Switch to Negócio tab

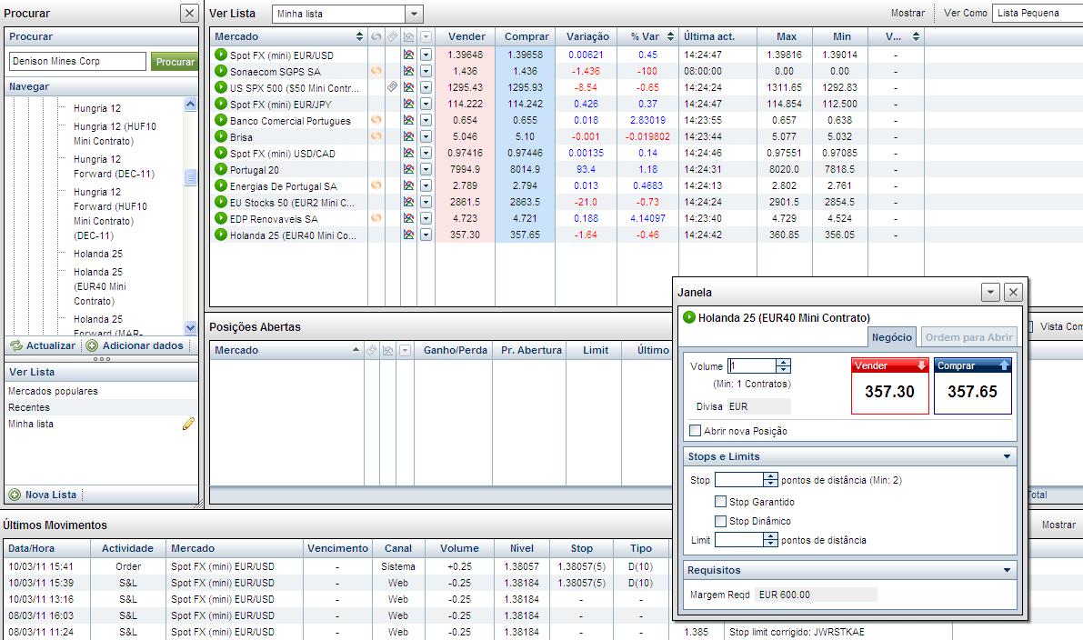point(892,337)
